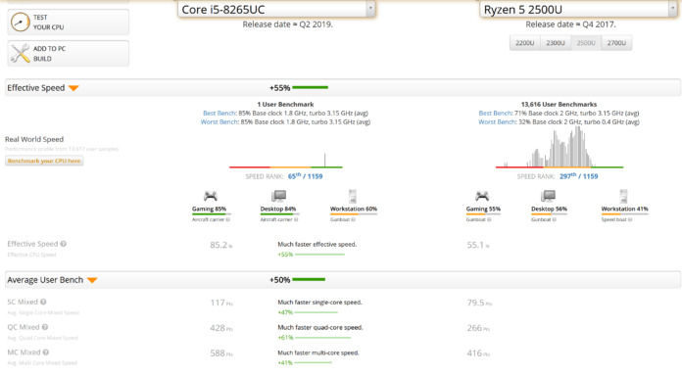Select the 2300U model tab
This screenshot has width=682, height=375.
coord(556,43)
